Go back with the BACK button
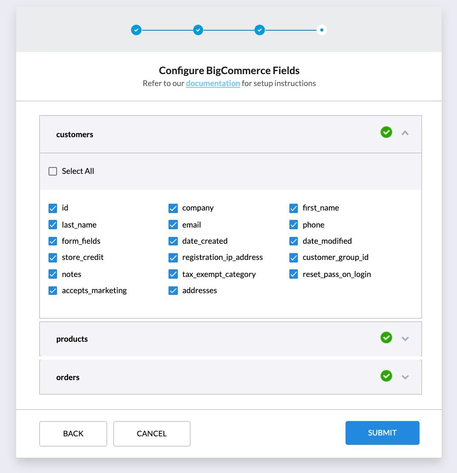 73,434
